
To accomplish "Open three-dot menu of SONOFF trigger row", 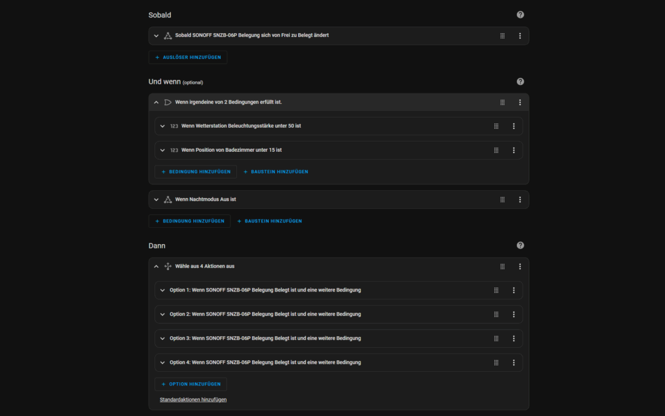I will pos(520,36).
